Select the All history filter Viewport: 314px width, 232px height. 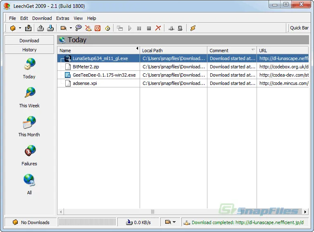click(29, 184)
